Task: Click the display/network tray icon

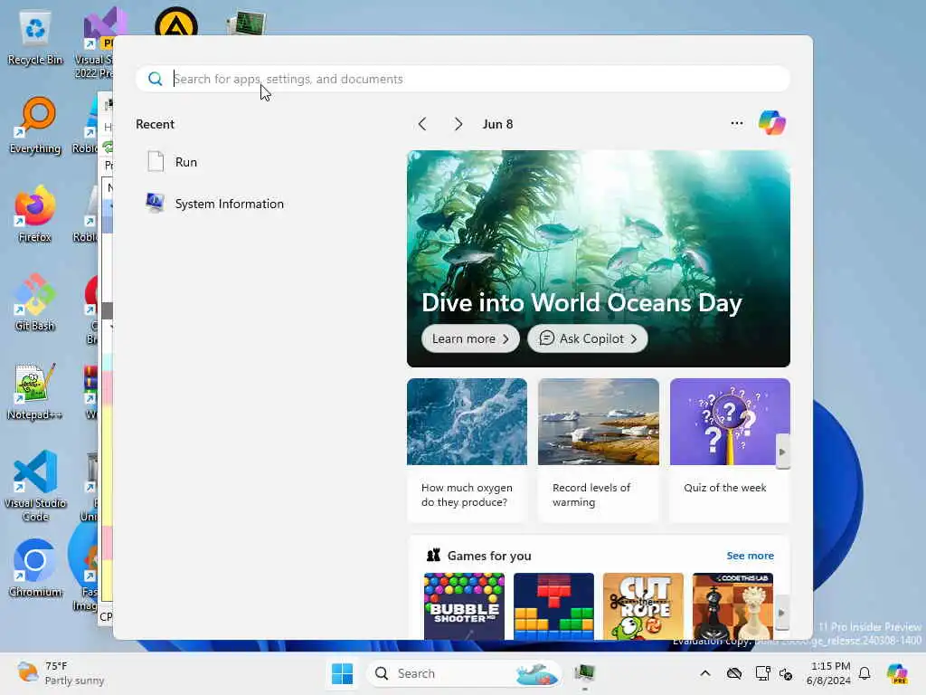Action: (762, 673)
